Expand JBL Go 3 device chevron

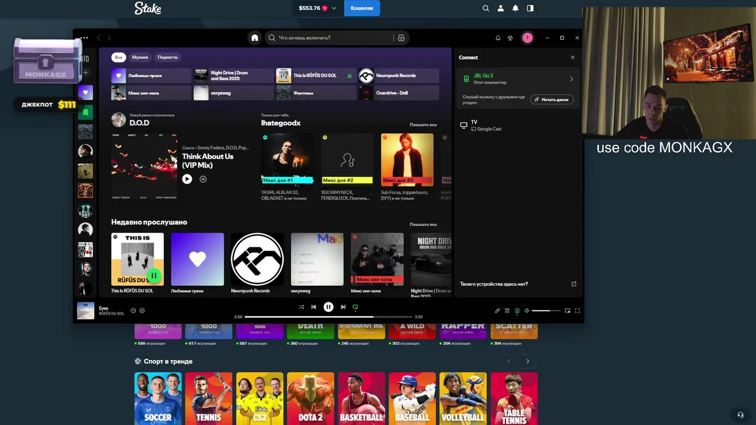pyautogui.click(x=571, y=79)
